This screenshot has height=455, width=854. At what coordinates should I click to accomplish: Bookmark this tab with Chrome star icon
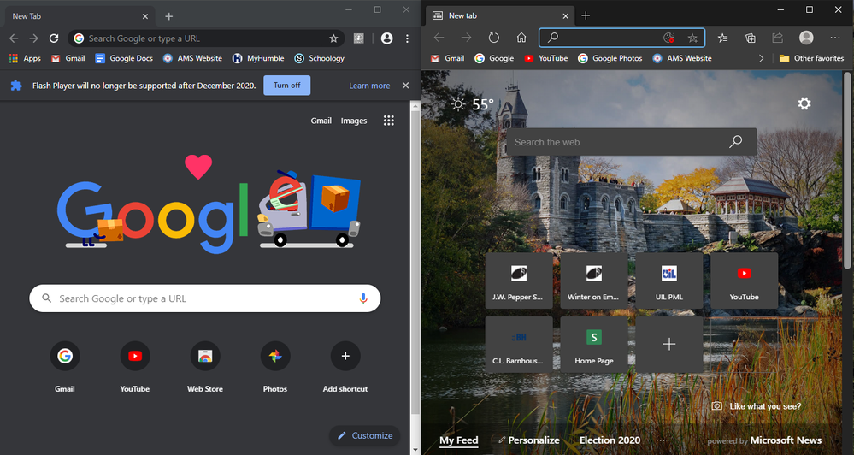point(333,38)
